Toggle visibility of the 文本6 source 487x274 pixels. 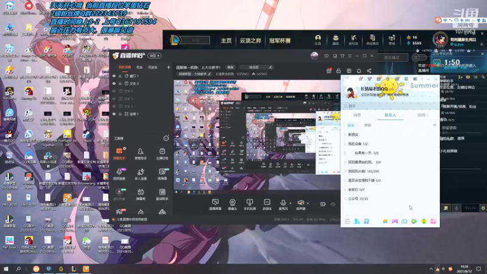click(x=114, y=91)
